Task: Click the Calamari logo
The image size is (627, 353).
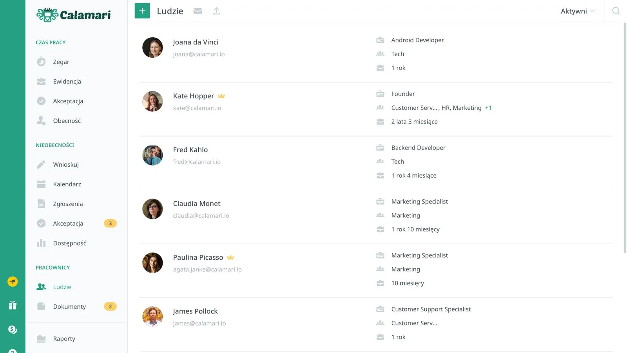Action: pyautogui.click(x=74, y=15)
